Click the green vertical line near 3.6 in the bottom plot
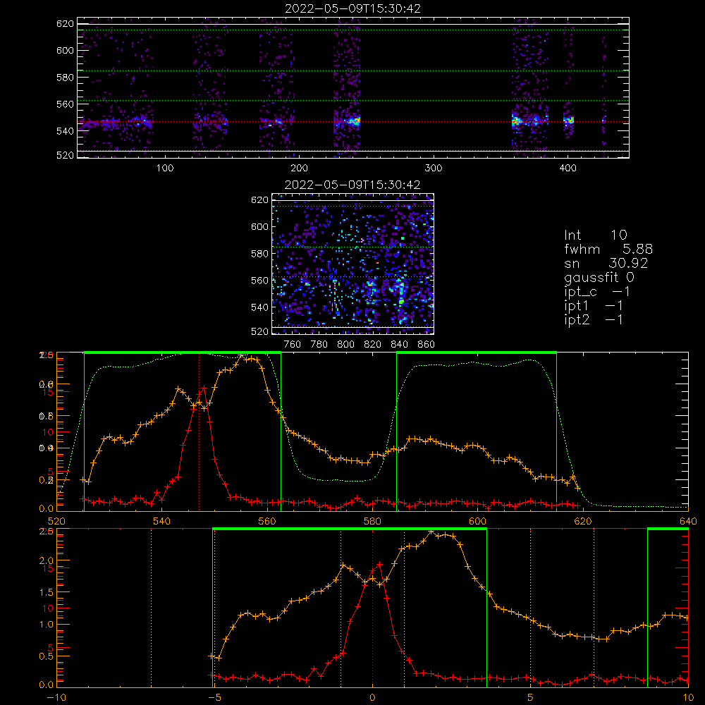Viewport: 705px width, 705px height. point(487,608)
